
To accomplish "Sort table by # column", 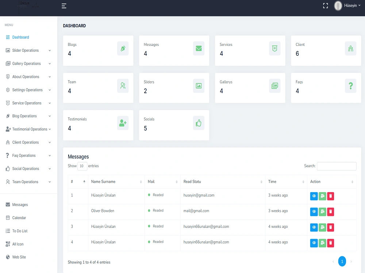I will click(x=78, y=182).
